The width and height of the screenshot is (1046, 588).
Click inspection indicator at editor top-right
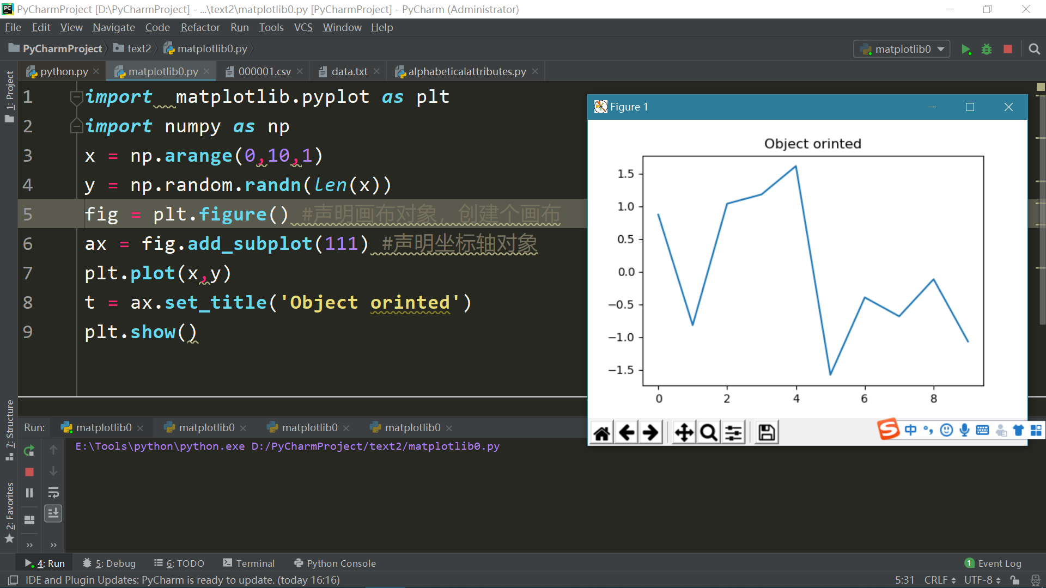[x=1041, y=87]
